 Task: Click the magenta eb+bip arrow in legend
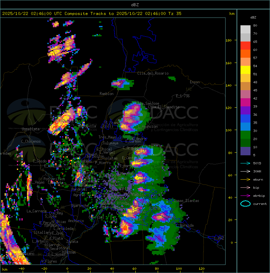245,196
